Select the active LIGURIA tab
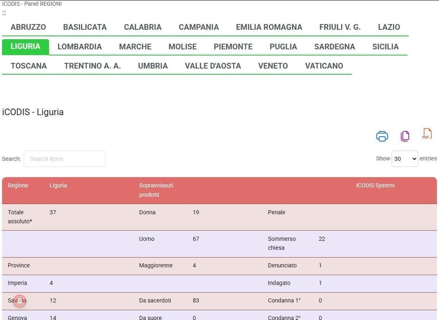The image size is (439, 320). [25, 47]
